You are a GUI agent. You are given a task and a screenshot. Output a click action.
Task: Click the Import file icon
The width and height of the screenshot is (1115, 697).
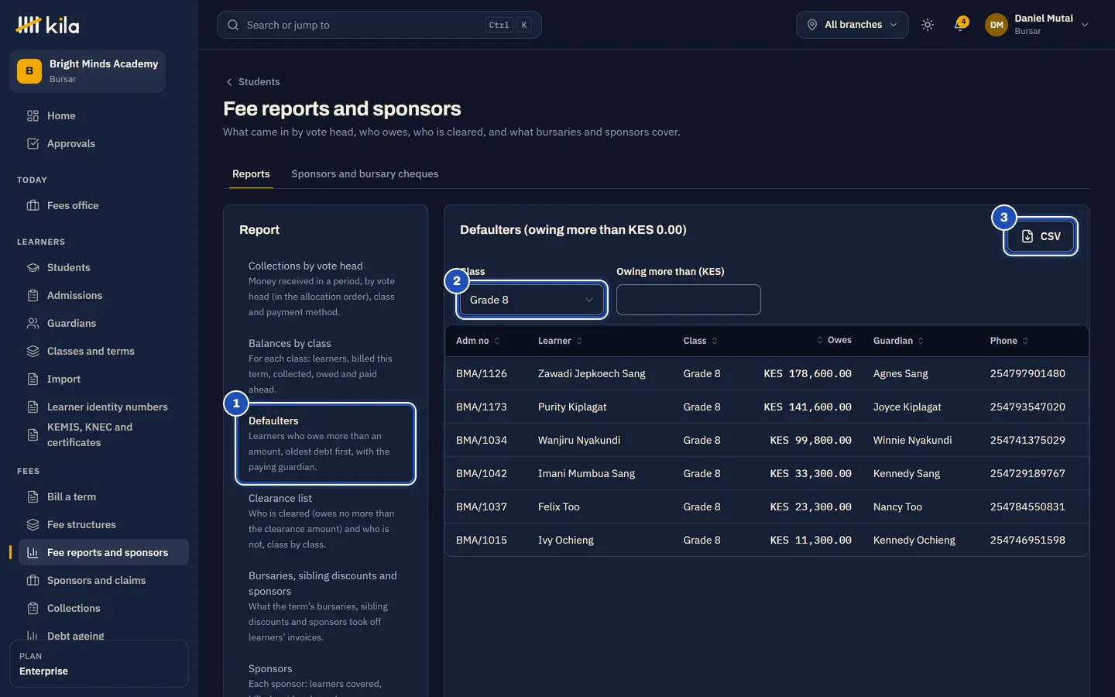point(33,379)
